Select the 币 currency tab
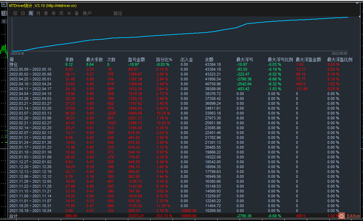This screenshot has height=221, width=363. (x=61, y=13)
